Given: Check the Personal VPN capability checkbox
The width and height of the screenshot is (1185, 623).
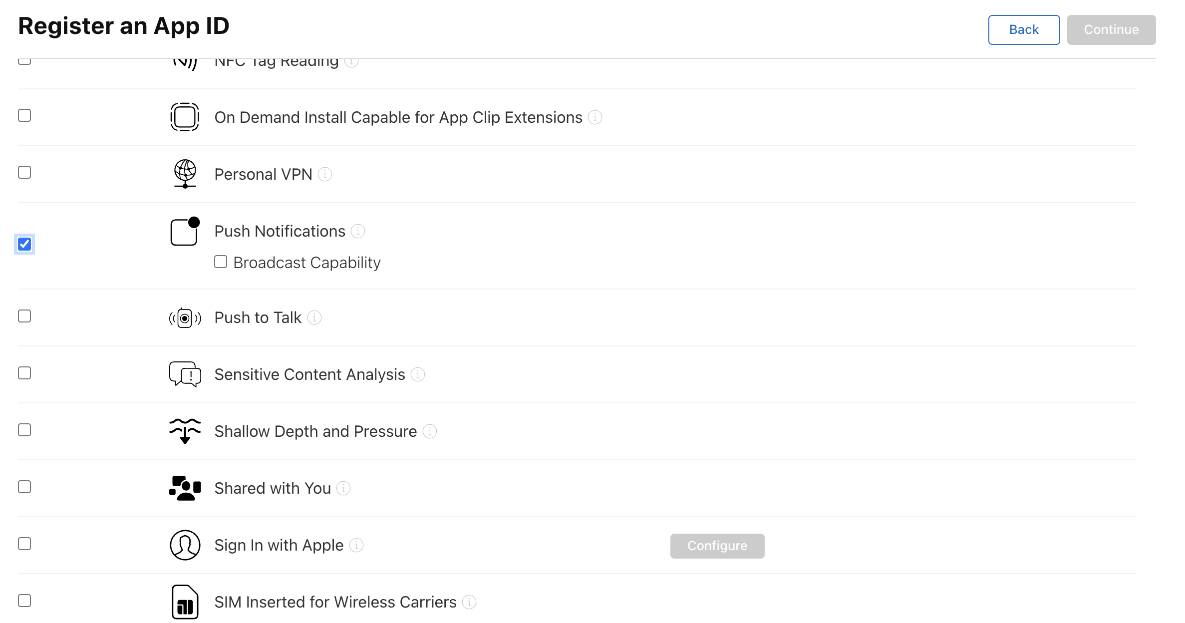Looking at the screenshot, I should 24,172.
